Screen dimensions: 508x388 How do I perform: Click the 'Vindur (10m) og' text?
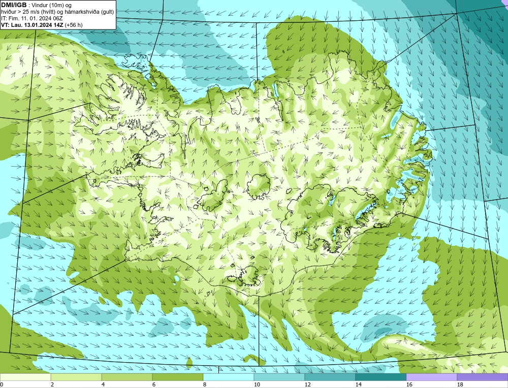52,6
